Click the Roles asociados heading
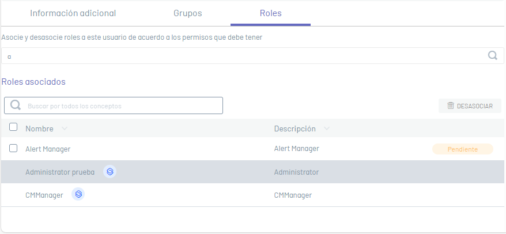 (x=33, y=82)
